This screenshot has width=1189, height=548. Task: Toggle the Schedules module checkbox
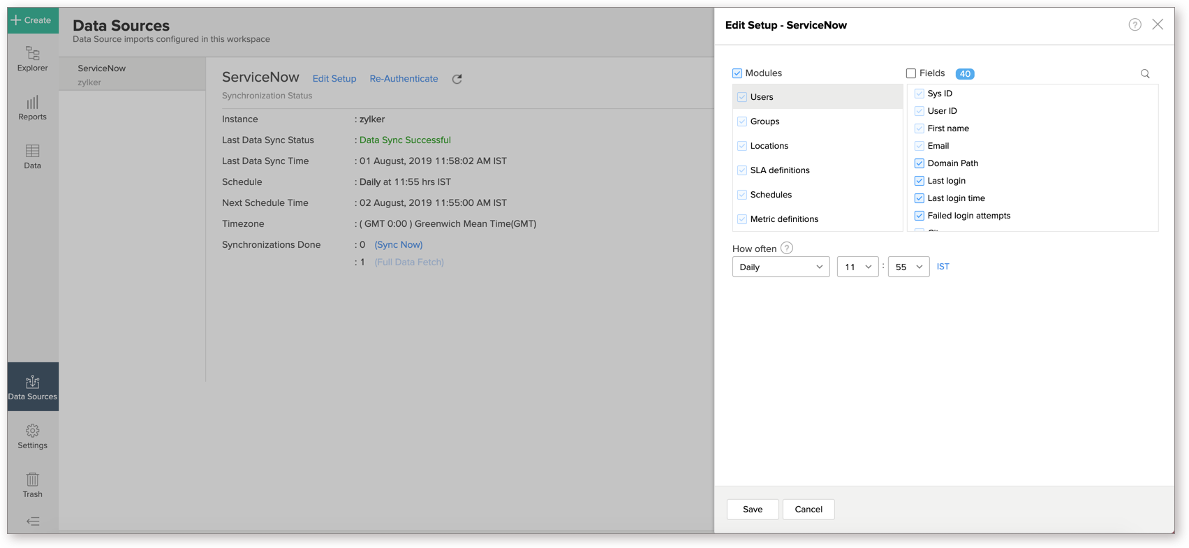(742, 195)
